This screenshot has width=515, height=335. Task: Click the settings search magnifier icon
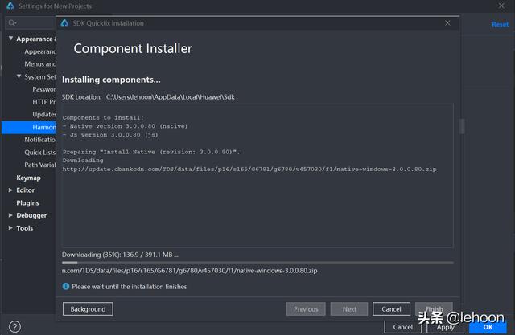pos(12,22)
